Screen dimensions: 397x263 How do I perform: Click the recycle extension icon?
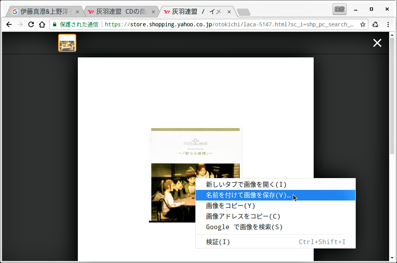point(375,24)
